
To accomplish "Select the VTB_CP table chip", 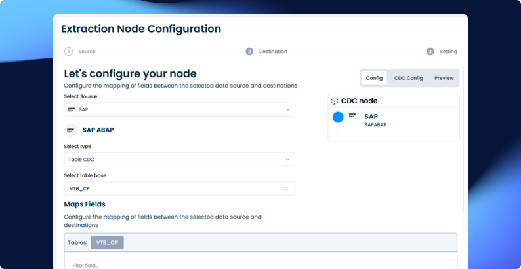I will (107, 242).
